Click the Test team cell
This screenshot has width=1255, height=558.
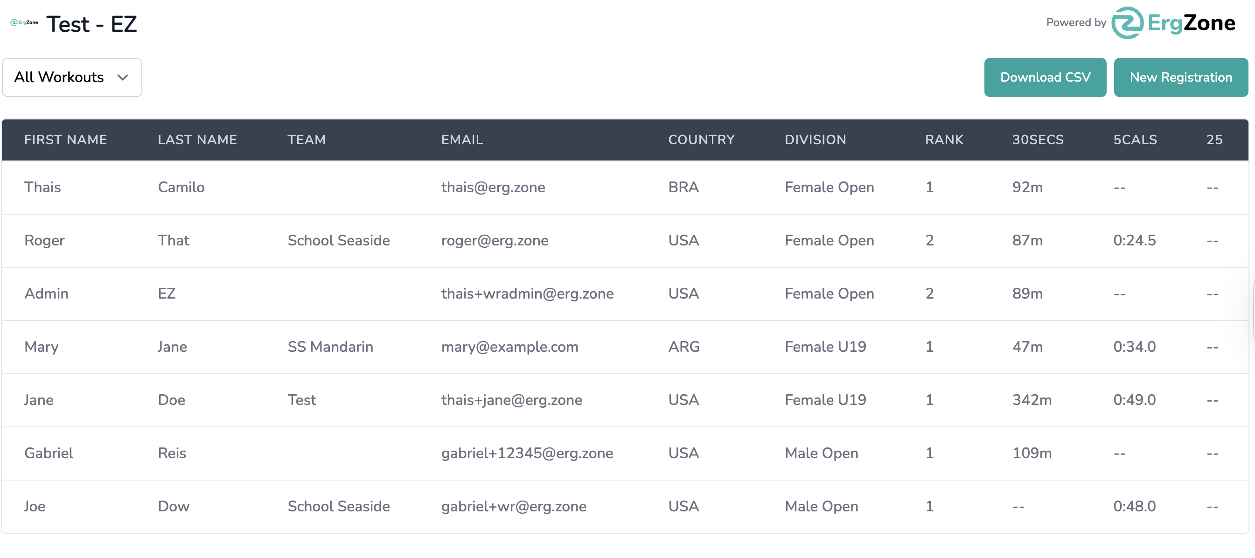click(x=301, y=400)
